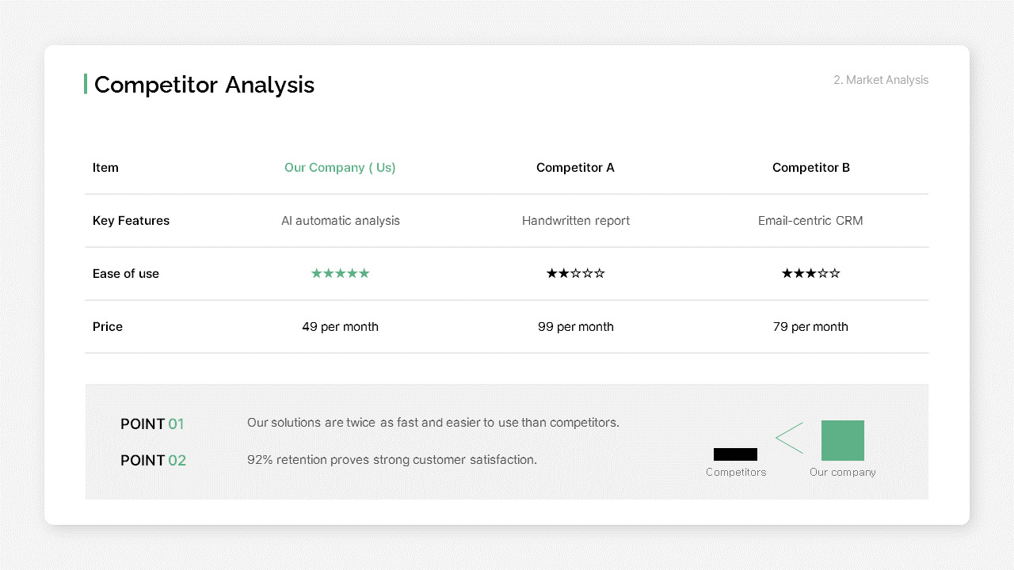Select the Handwritten report cell
Screen dimensions: 1014x570
tap(576, 221)
